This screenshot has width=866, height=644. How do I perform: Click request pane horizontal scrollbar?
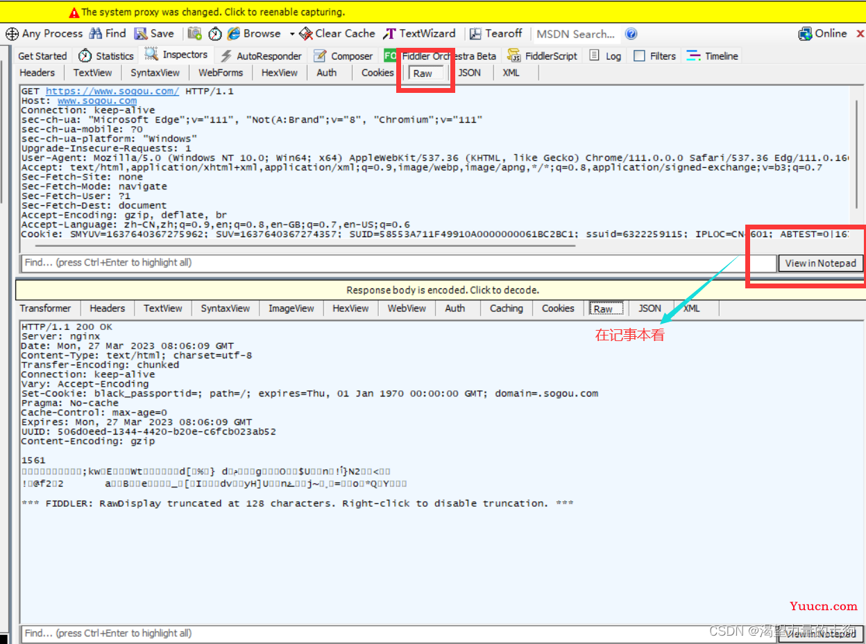(x=305, y=245)
